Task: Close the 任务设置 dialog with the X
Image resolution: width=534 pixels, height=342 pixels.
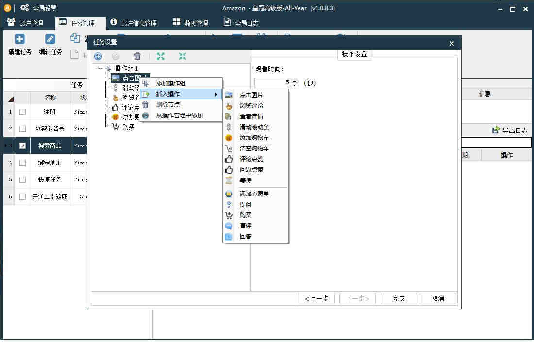Action: pos(451,44)
